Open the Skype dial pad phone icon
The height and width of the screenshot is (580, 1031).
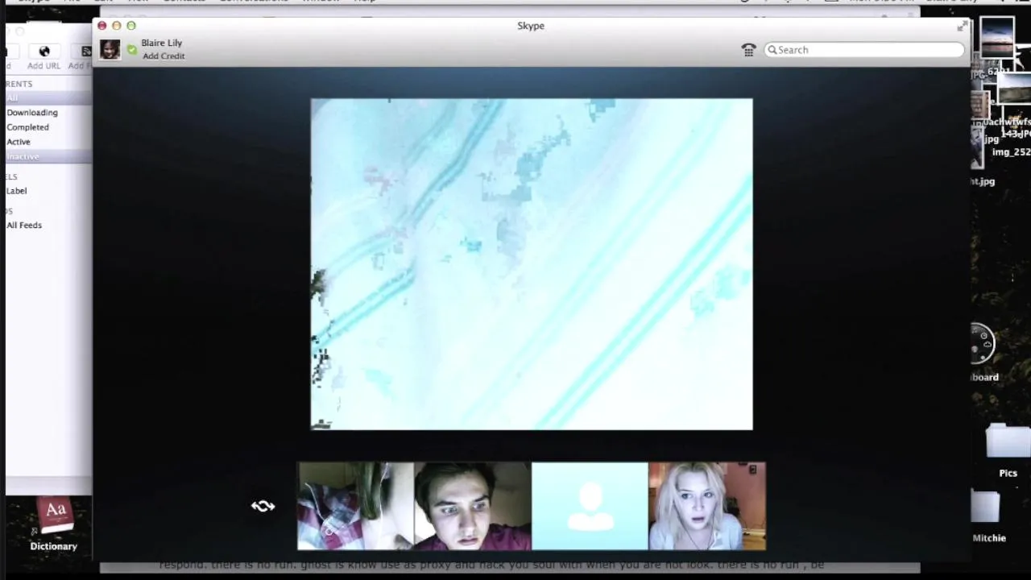click(748, 50)
